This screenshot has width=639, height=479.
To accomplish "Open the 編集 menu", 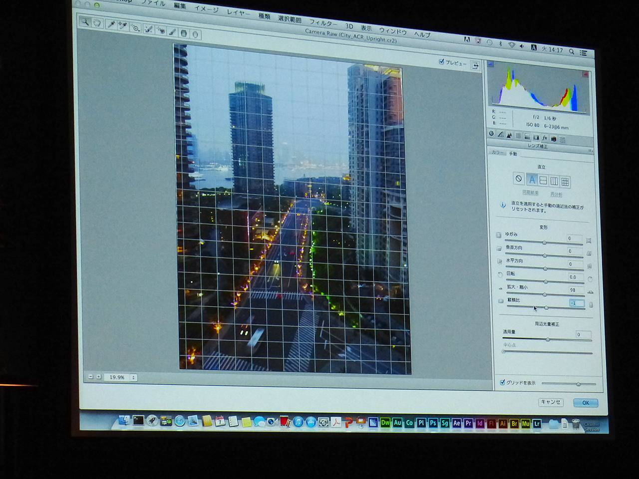I will pos(180,6).
